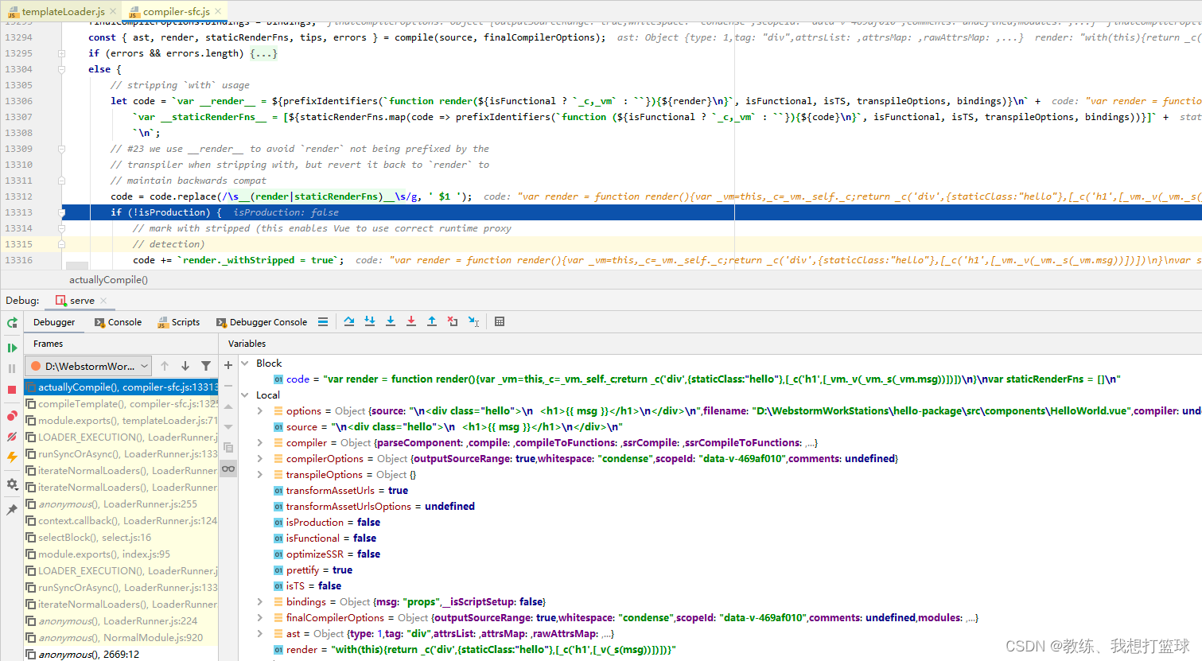1202x661 pixels.
Task: Click the Rerun serve debug icon
Action: tap(12, 323)
